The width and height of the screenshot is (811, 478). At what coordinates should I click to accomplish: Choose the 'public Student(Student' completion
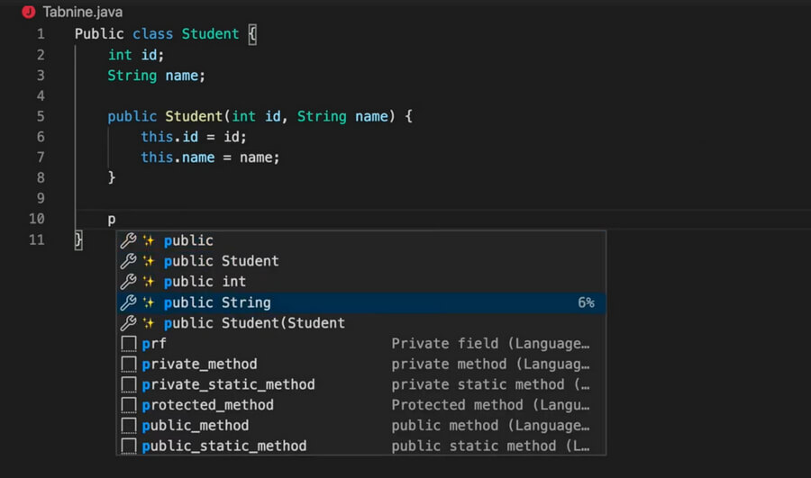click(361, 323)
